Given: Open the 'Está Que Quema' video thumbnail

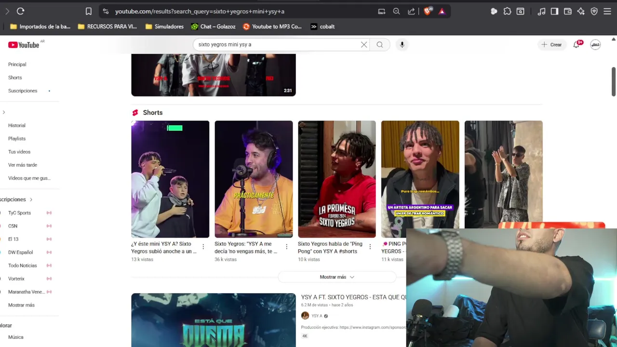Looking at the screenshot, I should pyautogui.click(x=214, y=320).
